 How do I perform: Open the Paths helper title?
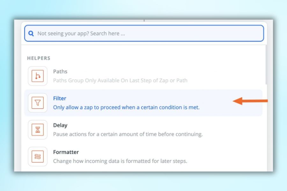(60, 72)
